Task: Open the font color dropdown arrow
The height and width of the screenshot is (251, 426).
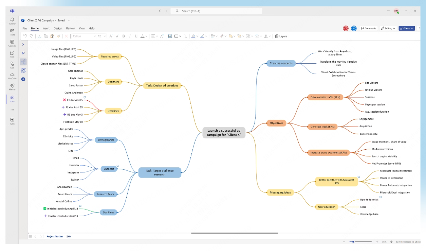Action: coord(147,36)
